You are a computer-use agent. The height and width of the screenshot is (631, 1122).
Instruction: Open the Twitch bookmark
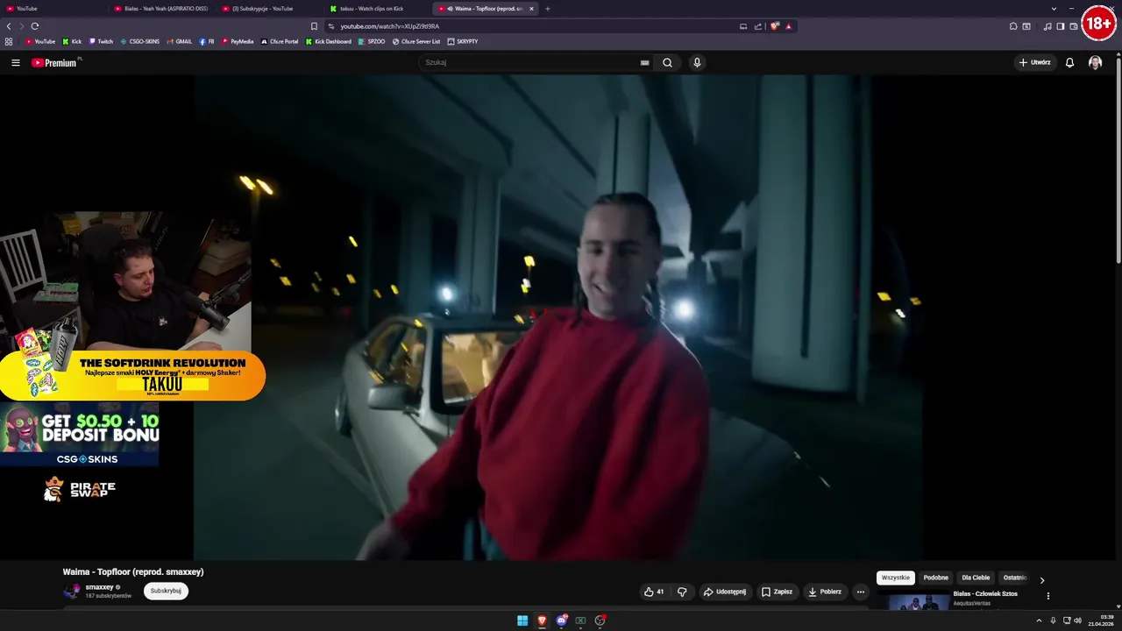[101, 41]
